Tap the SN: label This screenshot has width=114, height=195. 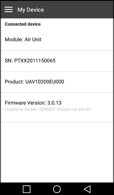tap(9, 61)
